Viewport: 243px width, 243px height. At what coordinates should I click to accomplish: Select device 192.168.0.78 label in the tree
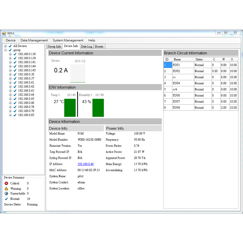click(x=26, y=107)
